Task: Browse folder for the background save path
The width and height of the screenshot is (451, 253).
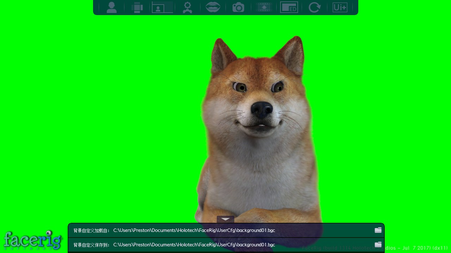Action: point(378,245)
